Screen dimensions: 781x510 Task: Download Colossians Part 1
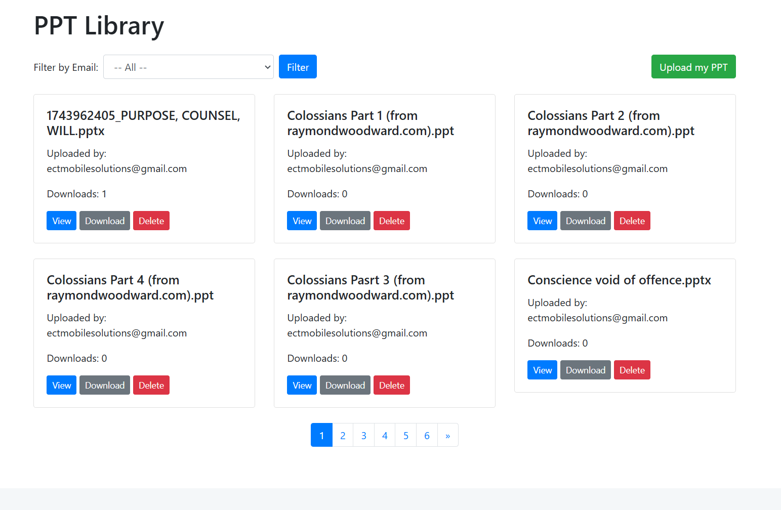point(345,220)
